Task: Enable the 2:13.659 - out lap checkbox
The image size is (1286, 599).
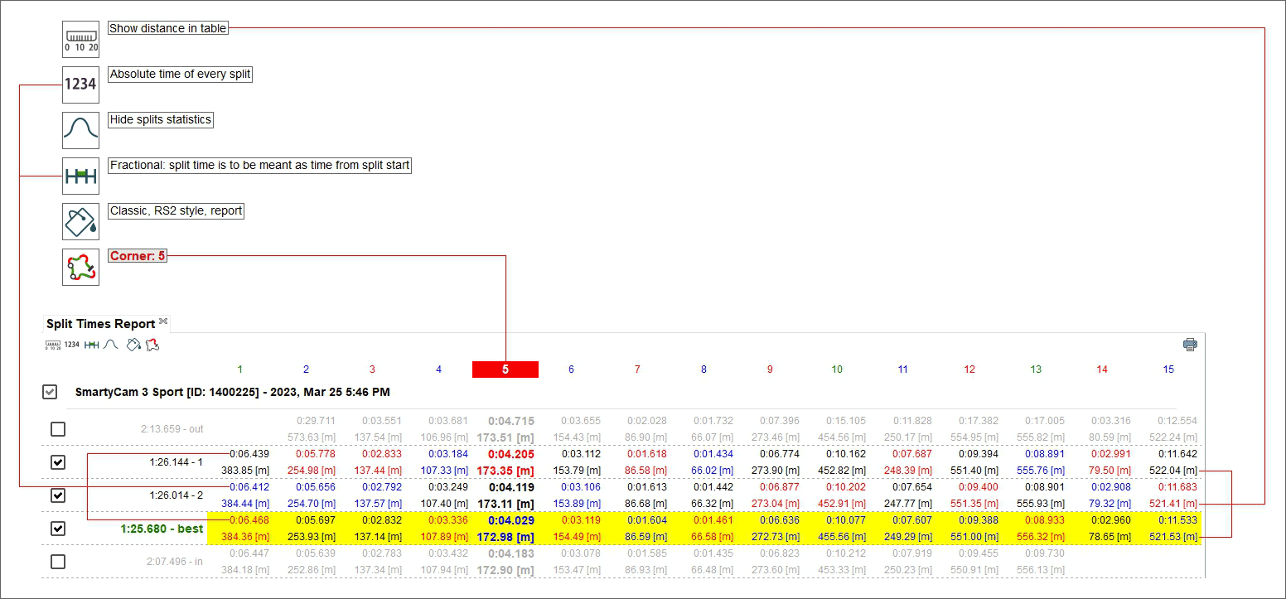Action: pos(58,429)
